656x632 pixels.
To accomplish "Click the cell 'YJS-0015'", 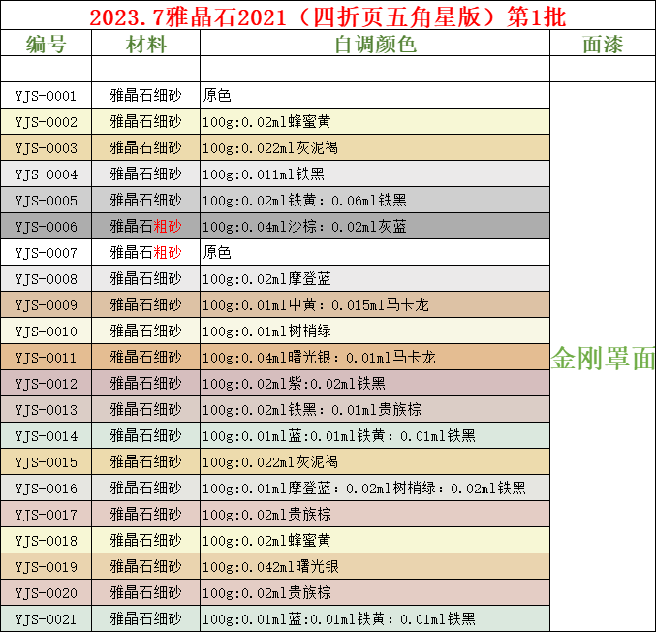I will 46,462.
